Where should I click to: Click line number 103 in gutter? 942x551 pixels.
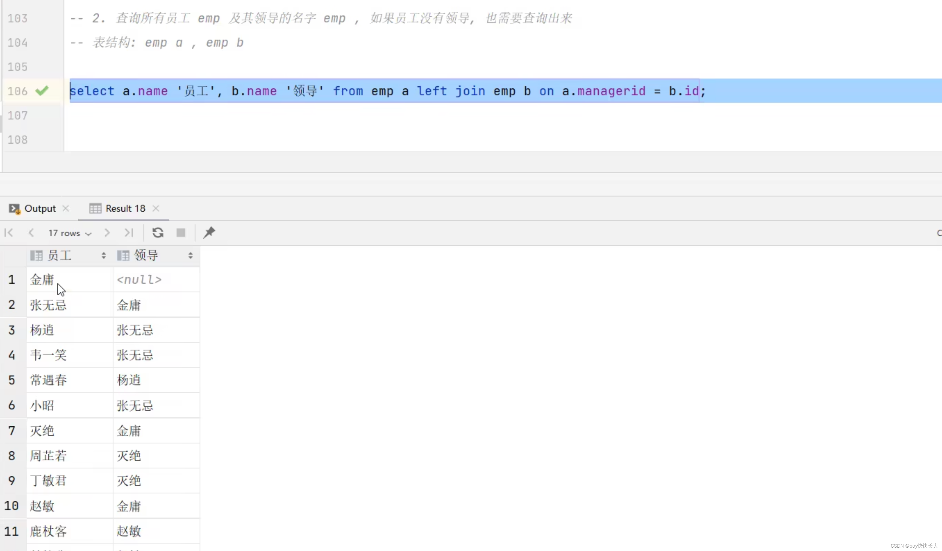point(17,18)
